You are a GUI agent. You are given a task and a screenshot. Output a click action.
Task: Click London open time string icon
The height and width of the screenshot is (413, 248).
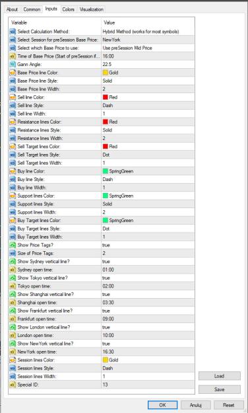point(13,335)
